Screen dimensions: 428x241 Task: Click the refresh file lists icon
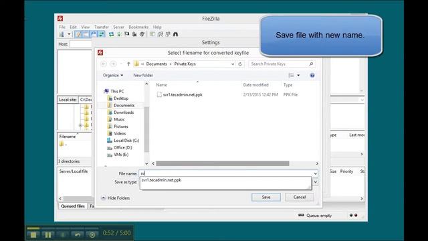point(112,34)
